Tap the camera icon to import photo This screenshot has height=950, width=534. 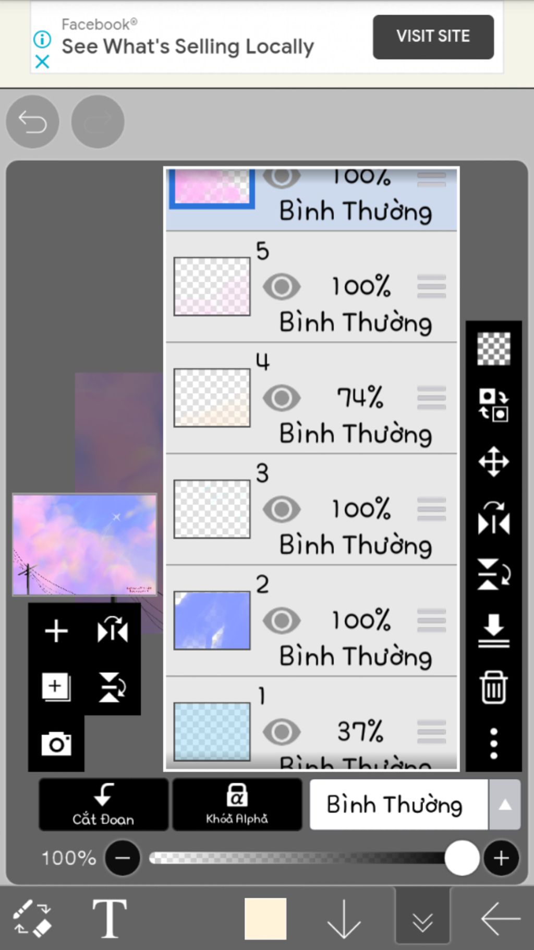click(x=56, y=743)
